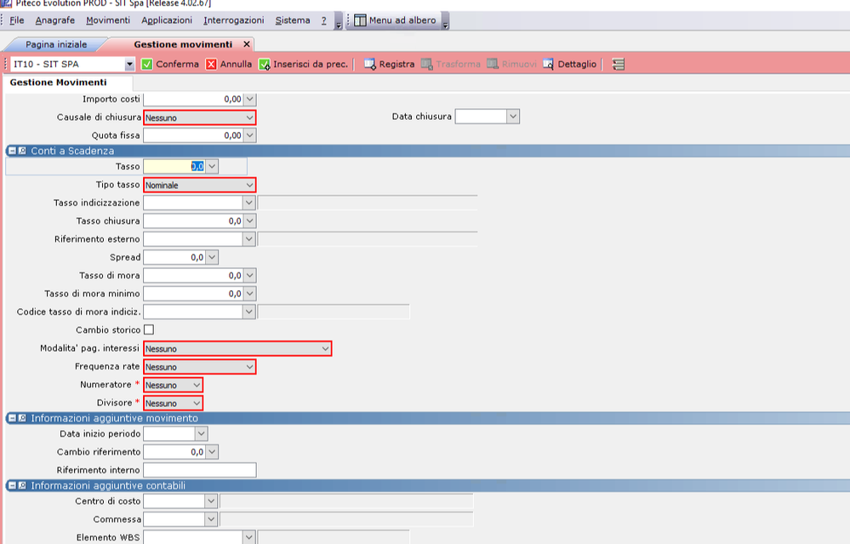Open the Quota fissa calculator arrow

point(249,135)
